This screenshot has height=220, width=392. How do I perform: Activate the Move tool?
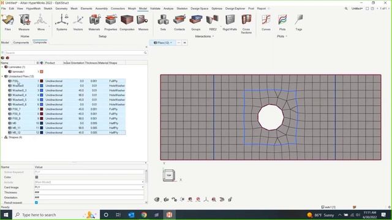click(x=41, y=23)
